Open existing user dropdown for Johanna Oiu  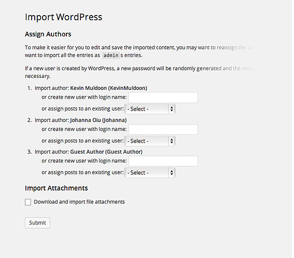point(150,141)
